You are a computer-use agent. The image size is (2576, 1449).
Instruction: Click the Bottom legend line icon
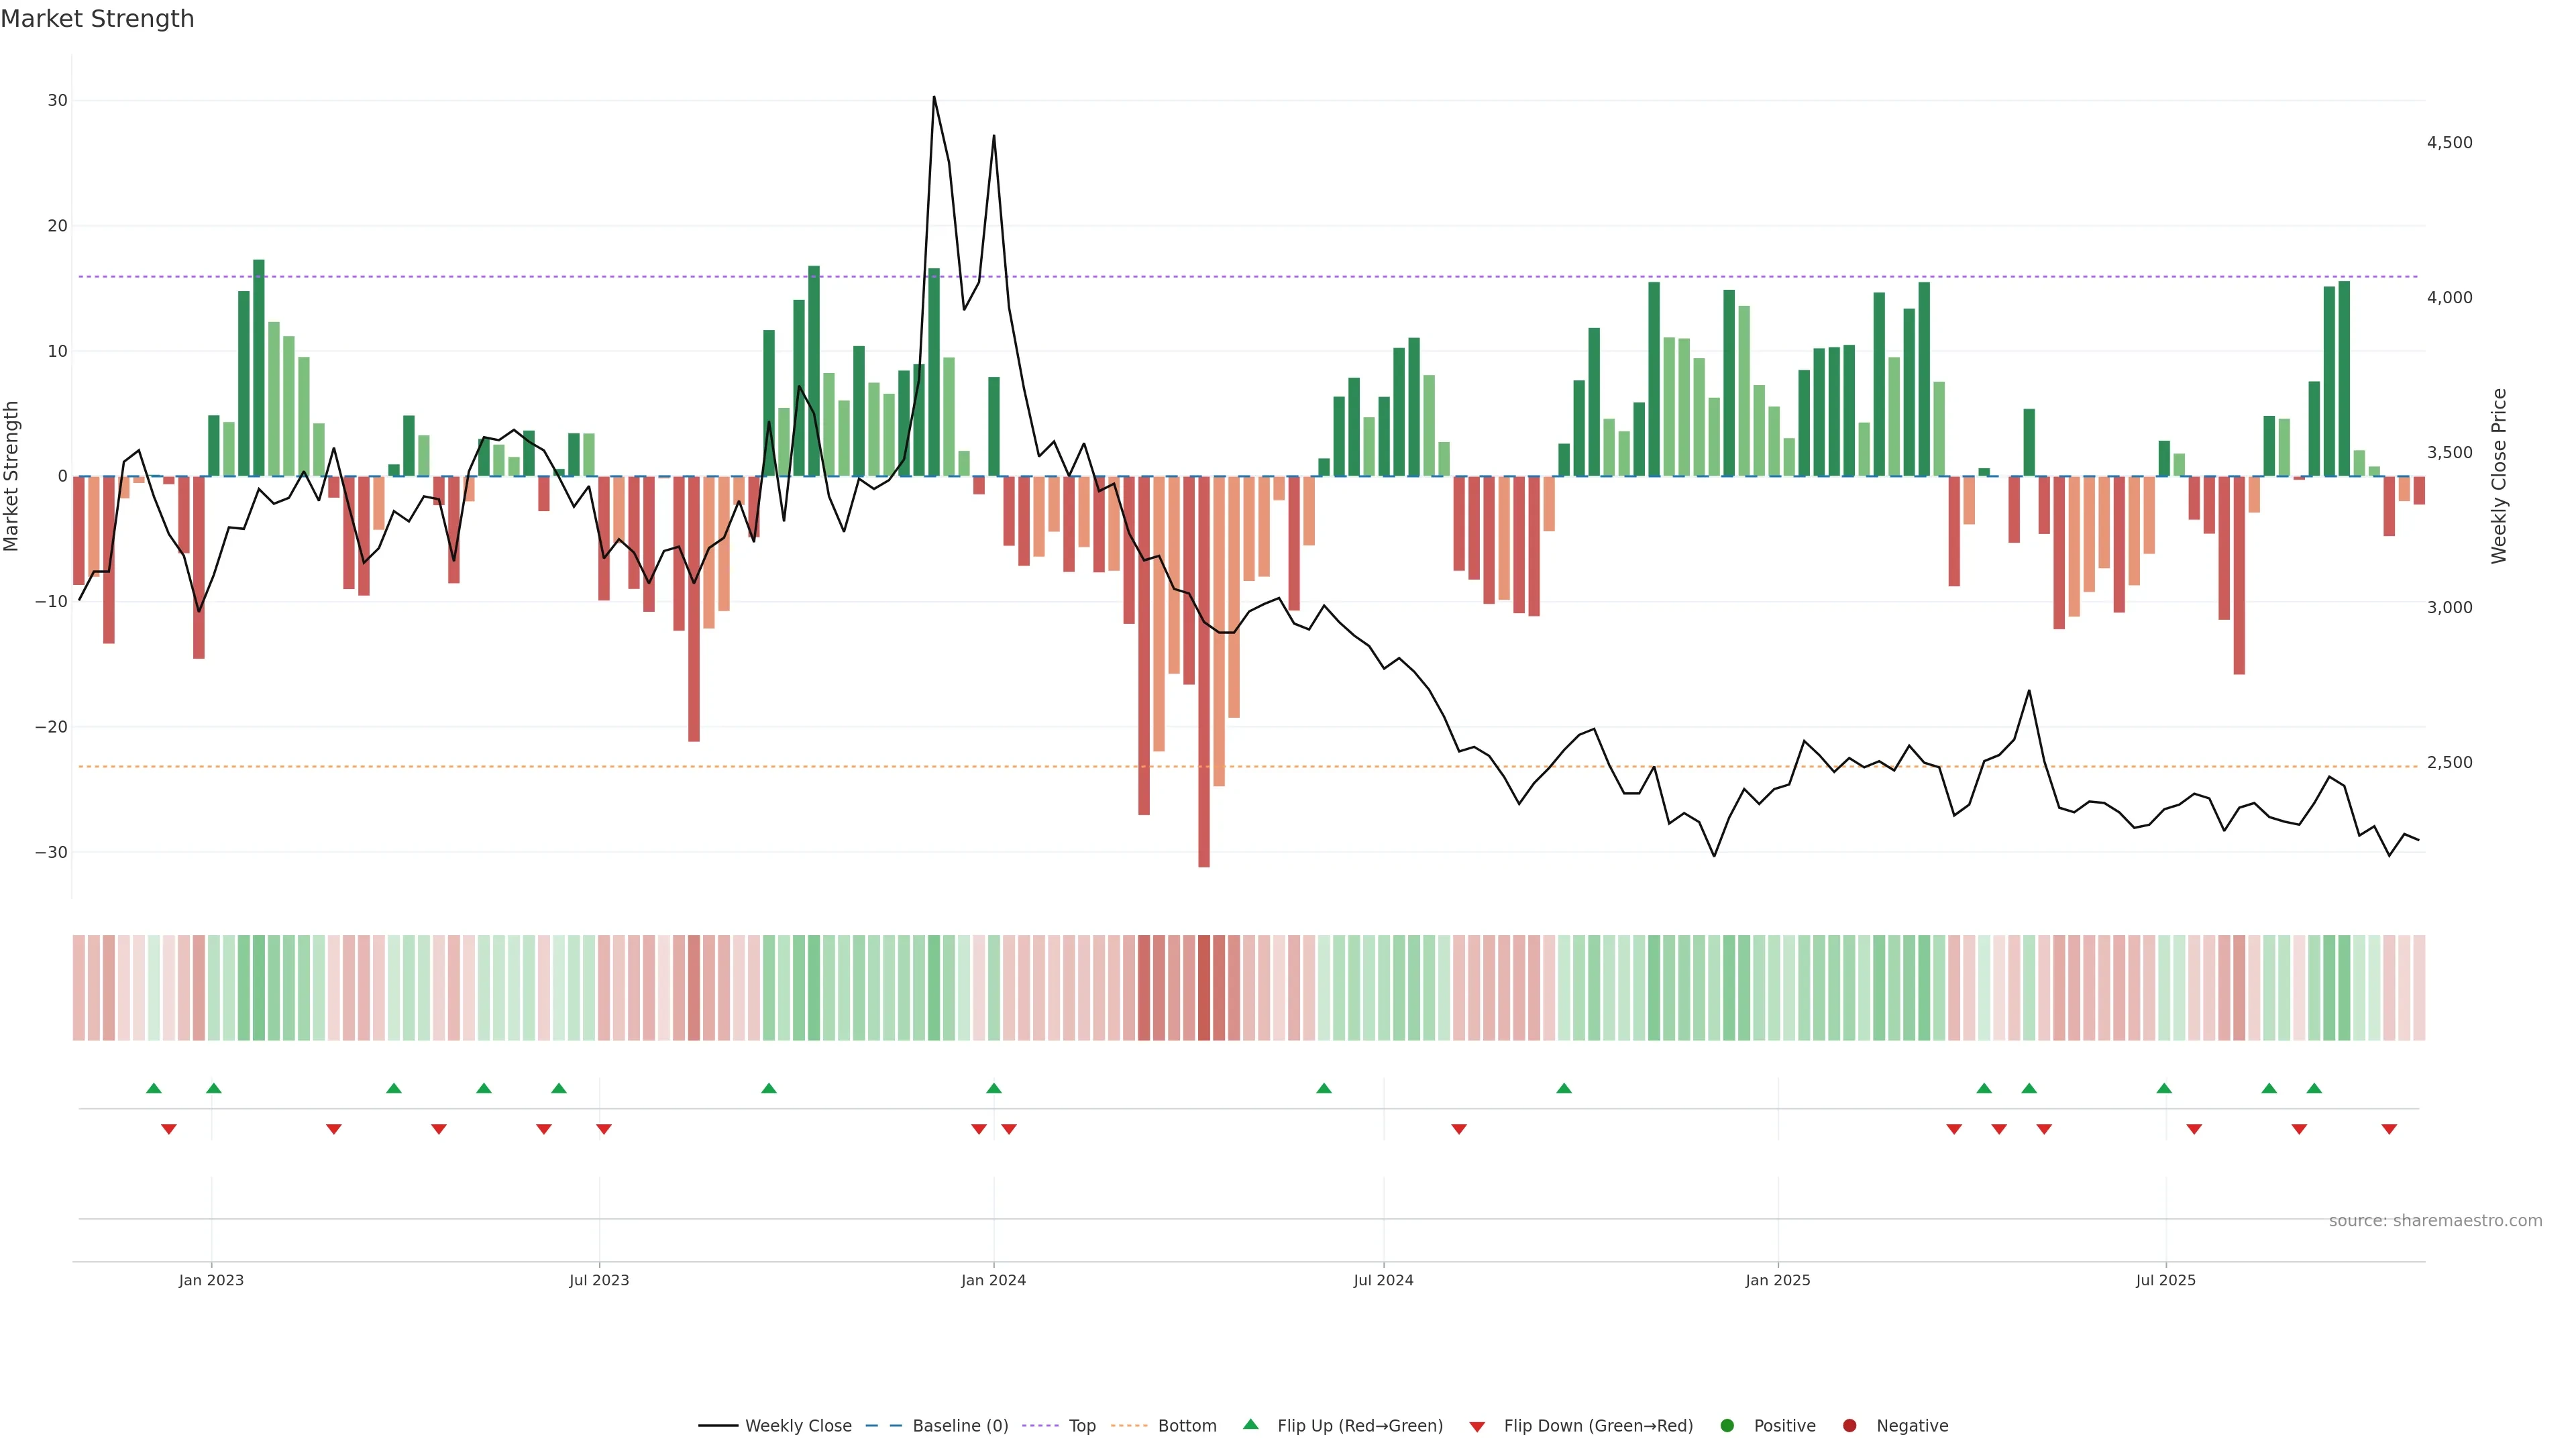1129,1426
